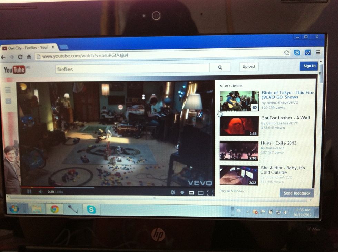
Task: Open the YouTube guide menu icon
Action: pos(8,90)
